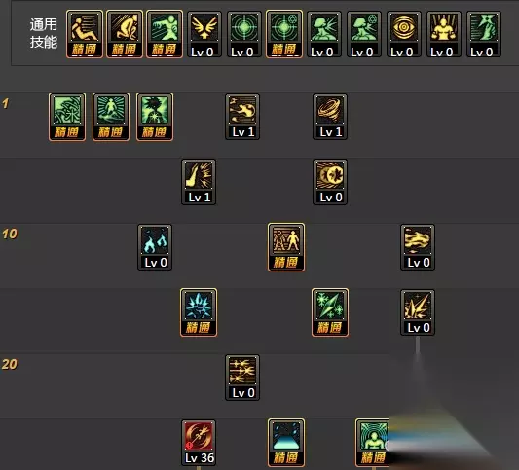Image resolution: width=519 pixels, height=470 pixels.
Task: Click the golden eye skill at Lv 0
Action: [x=404, y=34]
